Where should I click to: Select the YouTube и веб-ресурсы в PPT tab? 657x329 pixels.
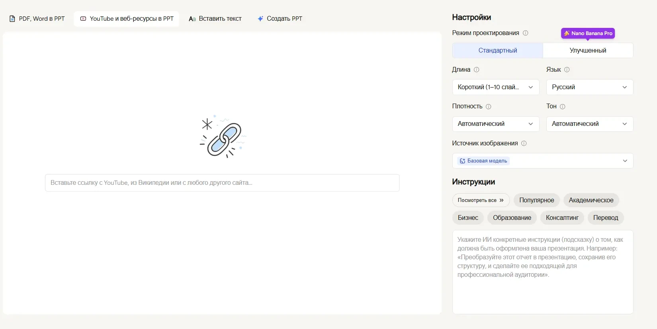pos(127,19)
